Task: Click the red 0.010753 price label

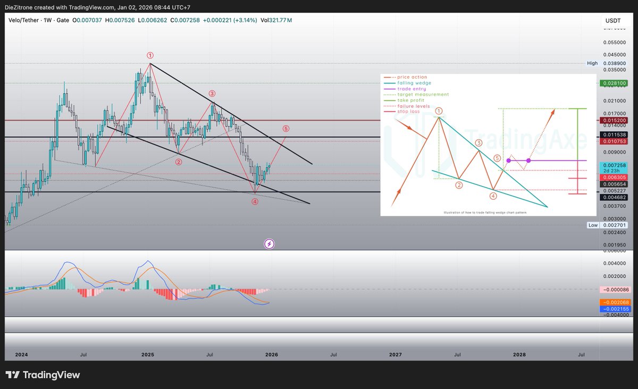Action: tap(614, 142)
